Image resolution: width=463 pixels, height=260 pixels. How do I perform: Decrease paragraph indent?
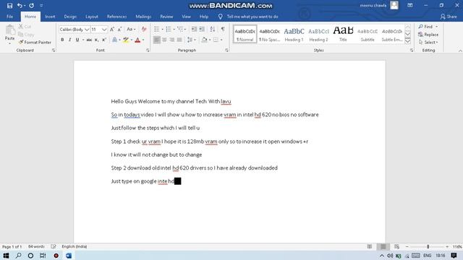[194, 29]
